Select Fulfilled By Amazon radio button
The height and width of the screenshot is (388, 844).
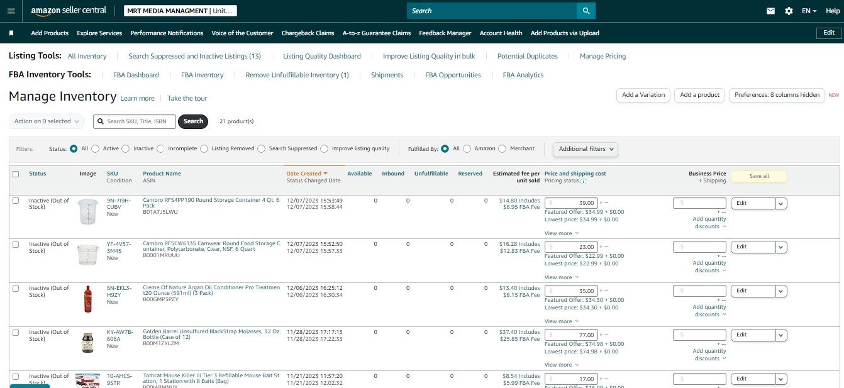point(467,148)
